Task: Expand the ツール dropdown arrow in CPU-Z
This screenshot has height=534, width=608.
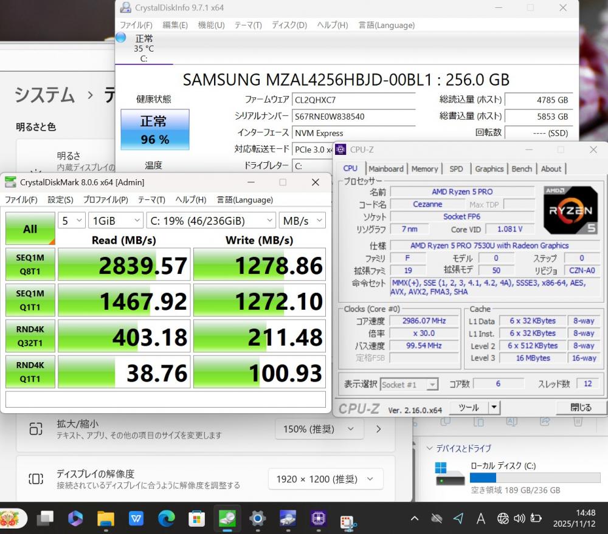Action: (x=494, y=408)
